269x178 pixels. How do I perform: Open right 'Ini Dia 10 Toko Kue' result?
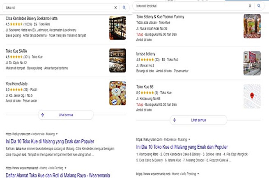(182, 147)
